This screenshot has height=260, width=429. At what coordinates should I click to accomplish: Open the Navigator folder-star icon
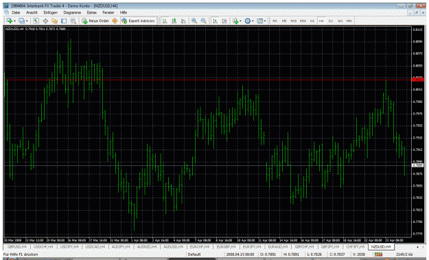(54, 21)
